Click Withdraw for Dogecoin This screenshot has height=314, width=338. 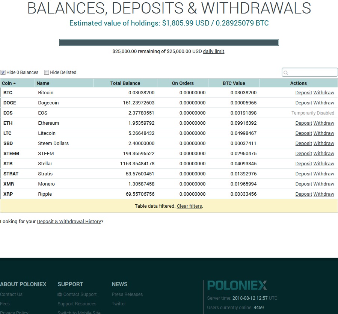(324, 103)
